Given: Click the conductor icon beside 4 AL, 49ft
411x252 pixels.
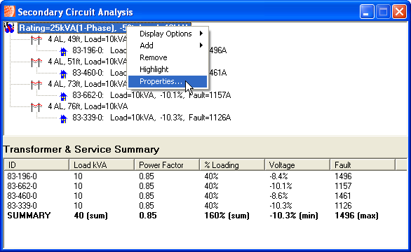Looking at the screenshot, I should pos(36,40).
